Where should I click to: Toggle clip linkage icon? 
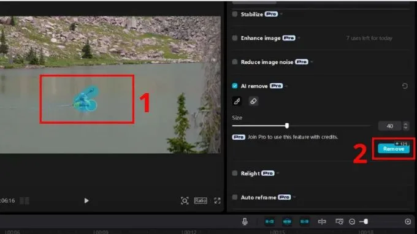304,221
